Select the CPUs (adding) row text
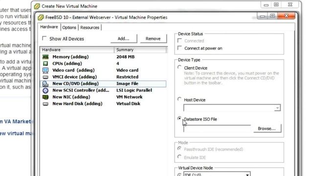313x176 pixels. [x=67, y=64]
